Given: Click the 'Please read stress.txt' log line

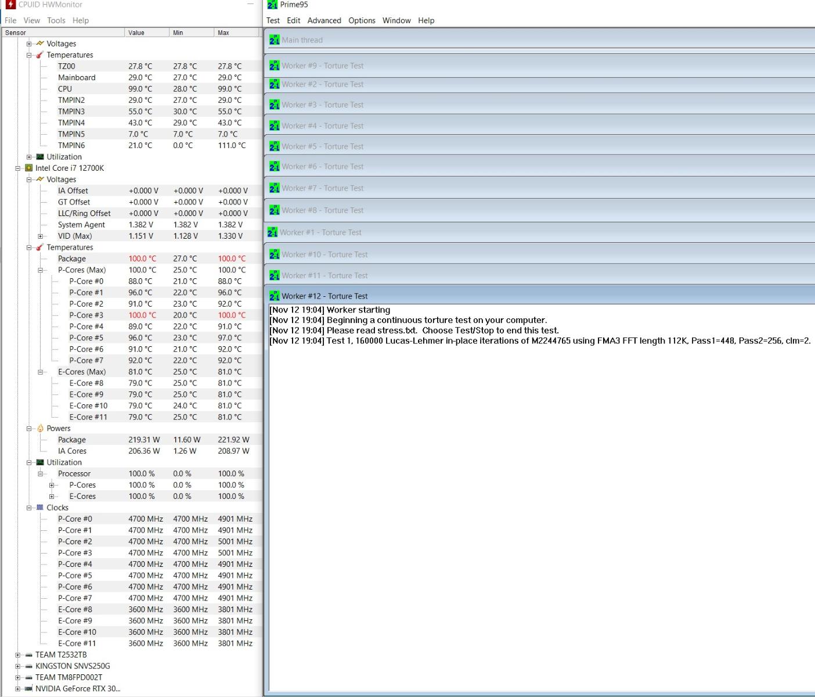Looking at the screenshot, I should point(414,330).
